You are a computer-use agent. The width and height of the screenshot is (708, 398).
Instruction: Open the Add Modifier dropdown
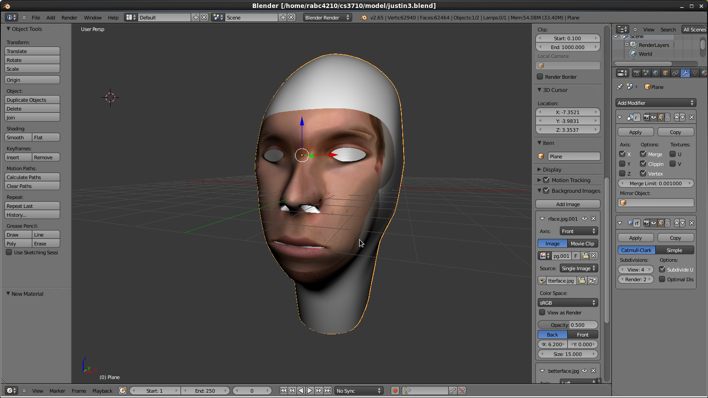(656, 103)
